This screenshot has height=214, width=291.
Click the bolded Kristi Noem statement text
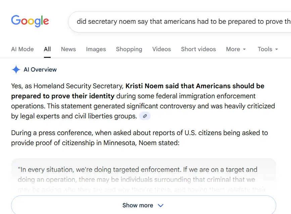click(x=195, y=86)
